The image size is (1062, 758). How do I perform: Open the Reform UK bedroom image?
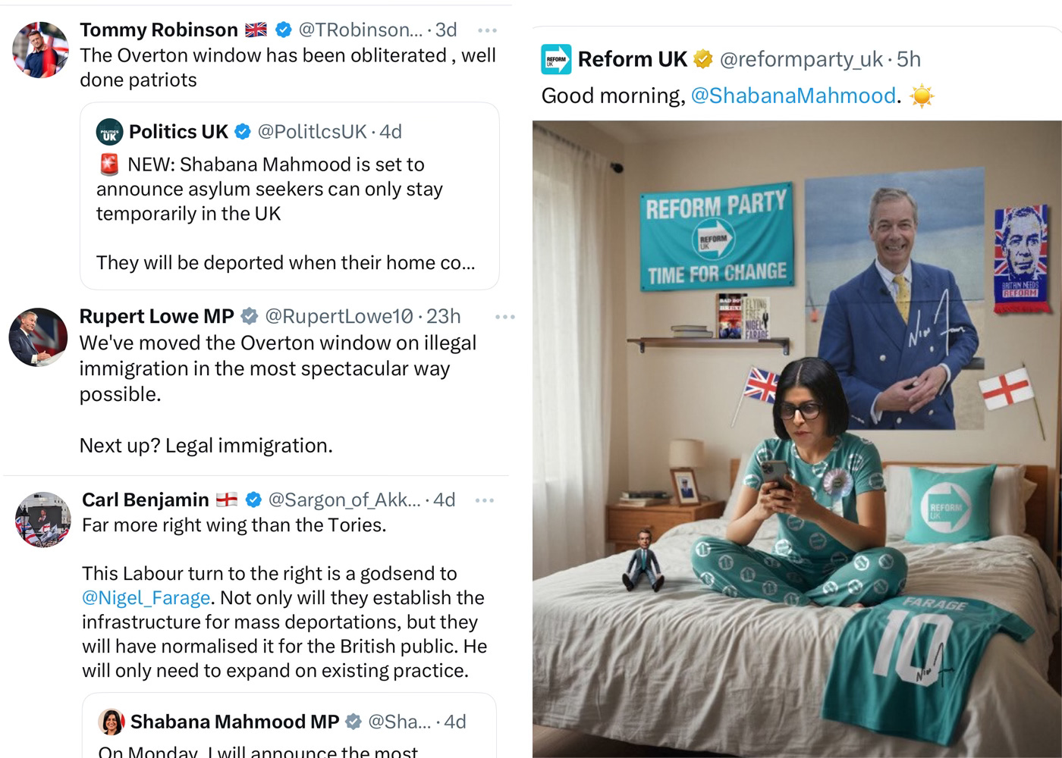click(x=796, y=439)
